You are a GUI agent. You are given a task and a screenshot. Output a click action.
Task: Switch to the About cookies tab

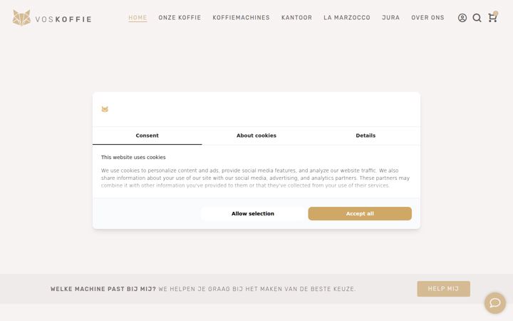pyautogui.click(x=256, y=136)
